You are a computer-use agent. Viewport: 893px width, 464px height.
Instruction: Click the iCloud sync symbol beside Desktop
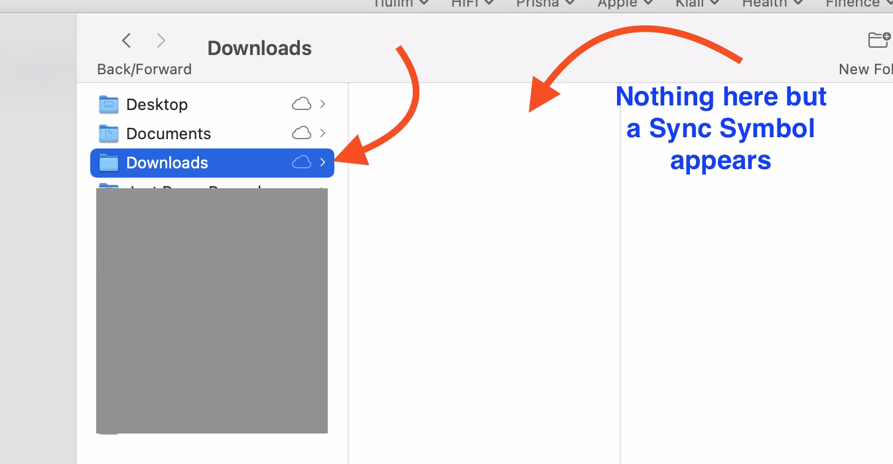click(302, 103)
